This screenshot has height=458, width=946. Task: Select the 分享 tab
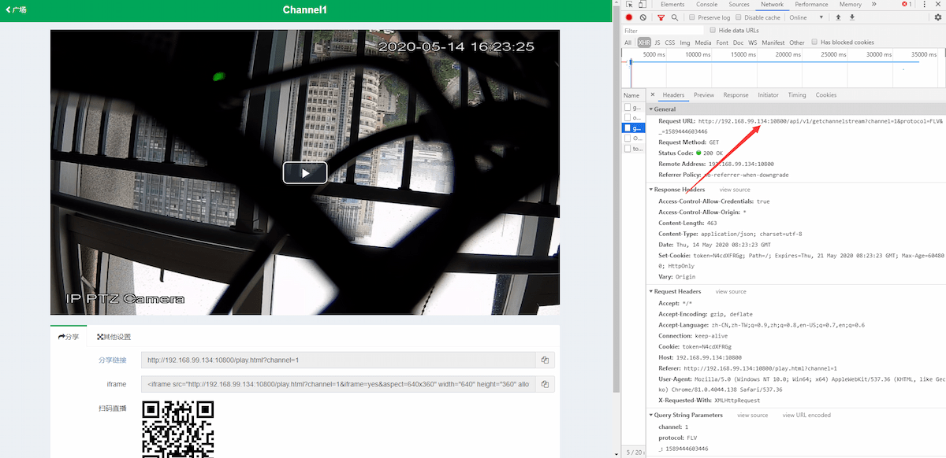(x=69, y=337)
